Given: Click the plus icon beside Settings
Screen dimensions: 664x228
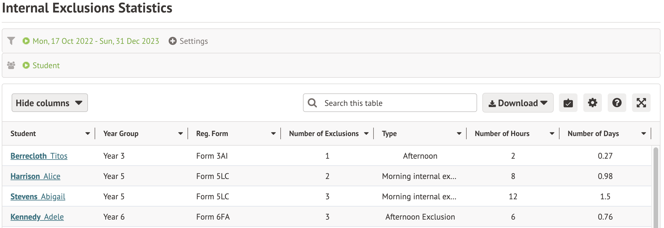Looking at the screenshot, I should click(172, 41).
